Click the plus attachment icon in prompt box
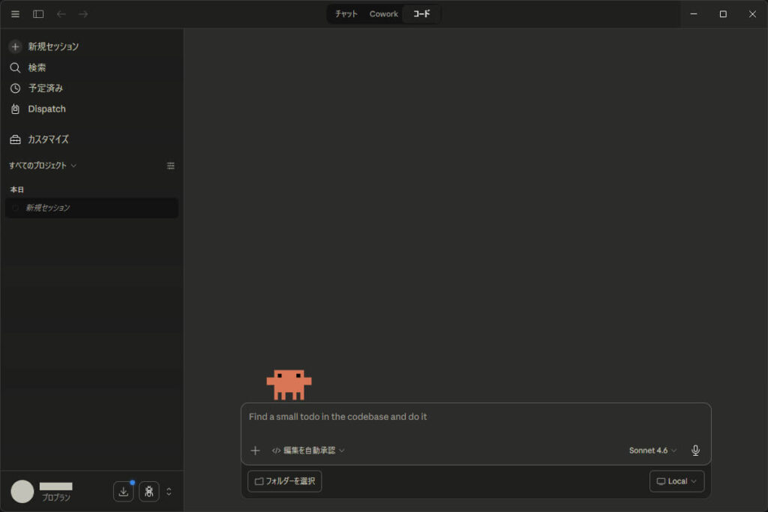The width and height of the screenshot is (768, 512). click(x=255, y=451)
